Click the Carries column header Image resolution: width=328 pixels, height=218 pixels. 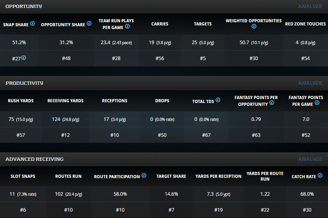(160, 24)
